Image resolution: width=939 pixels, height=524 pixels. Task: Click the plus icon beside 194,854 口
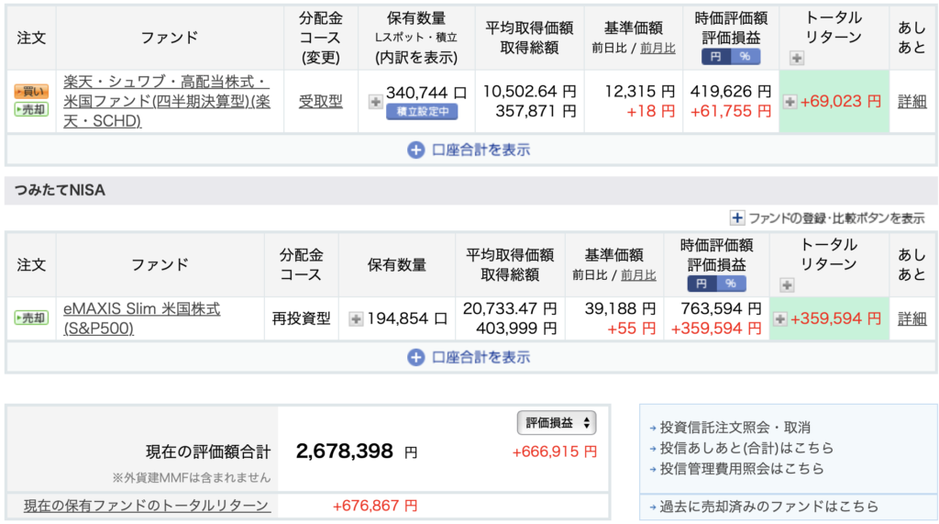(x=357, y=319)
